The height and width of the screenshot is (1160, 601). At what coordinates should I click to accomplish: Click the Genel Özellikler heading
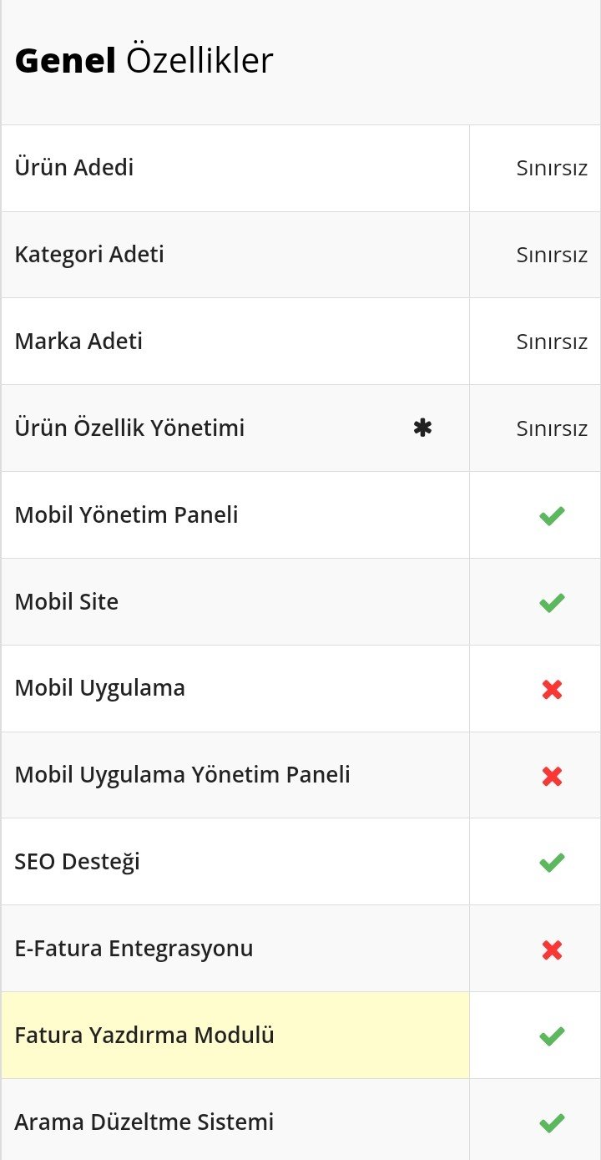point(144,61)
